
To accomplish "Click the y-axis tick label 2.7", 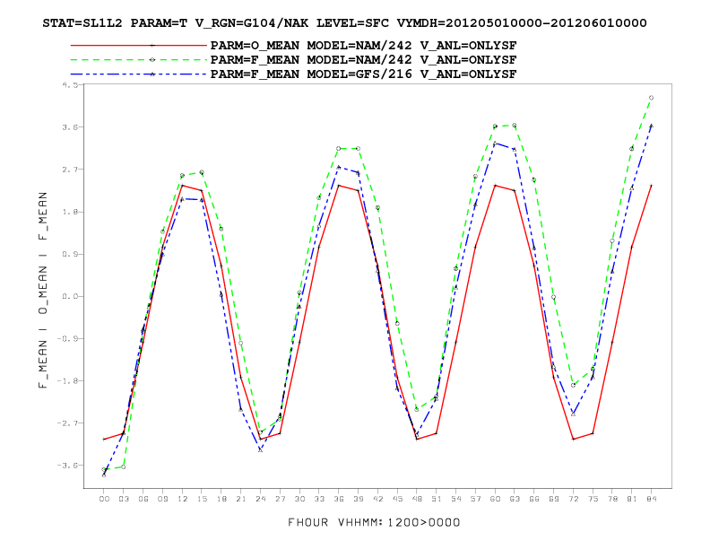I will click(x=71, y=170).
